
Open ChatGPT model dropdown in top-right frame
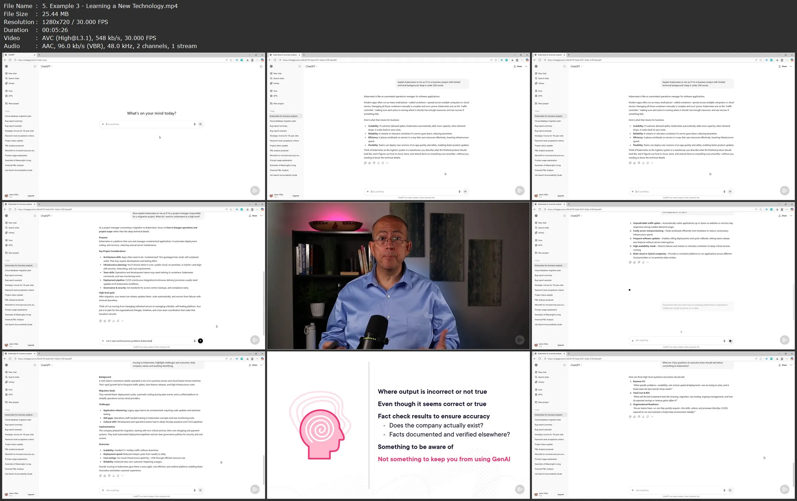[x=576, y=66]
